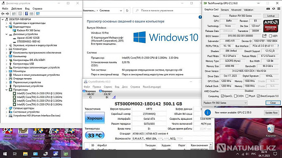Expand the Сетевые адаптеры node
The height and width of the screenshot is (158, 282).
6,108
